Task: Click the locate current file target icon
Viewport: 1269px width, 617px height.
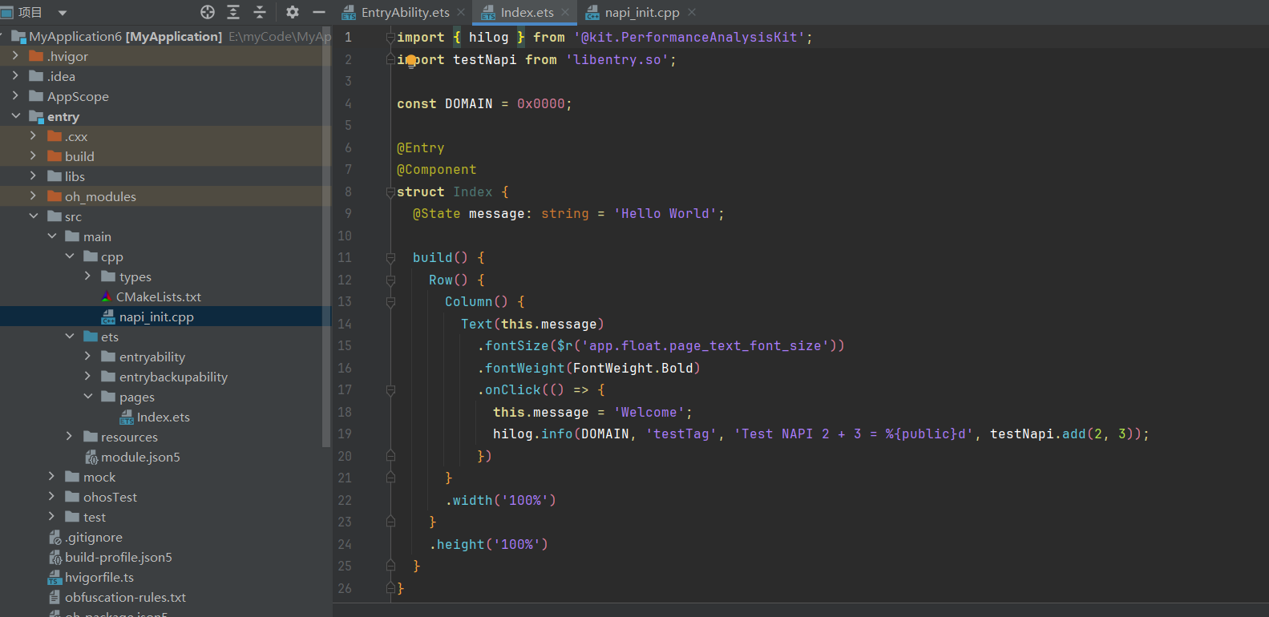Action: coord(208,12)
